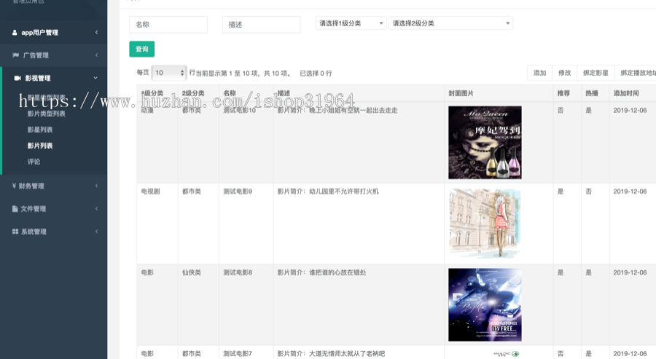Image resolution: width=656 pixels, height=359 pixels.
Task: Click the yen icon beside 财务管理
Action: click(15, 186)
